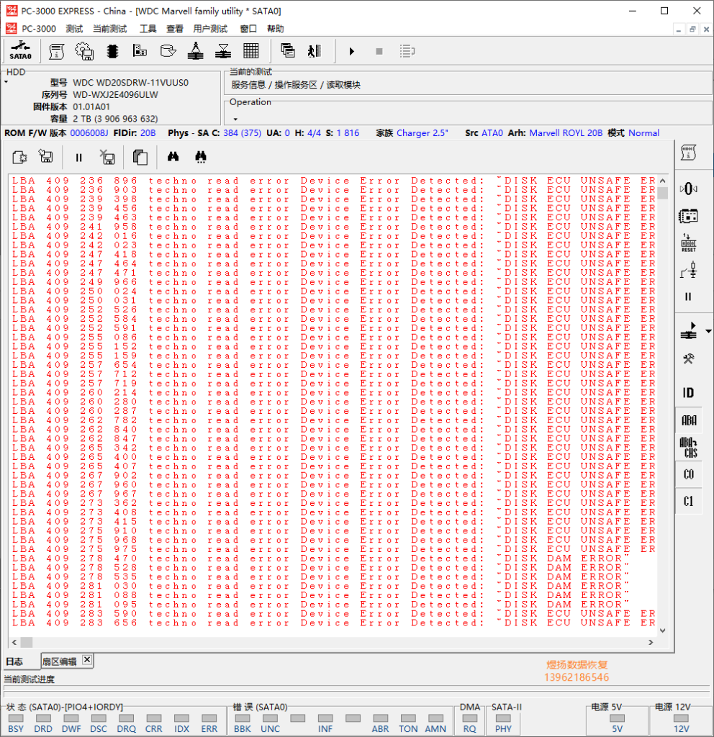
Task: Click the grey list icon after stop
Action: click(x=407, y=51)
